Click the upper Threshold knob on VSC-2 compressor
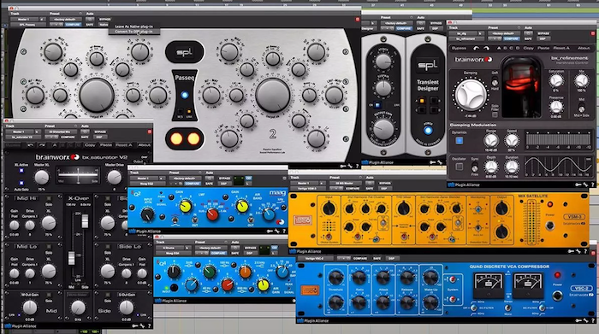Viewport: 599px width, 334px height. (335, 278)
